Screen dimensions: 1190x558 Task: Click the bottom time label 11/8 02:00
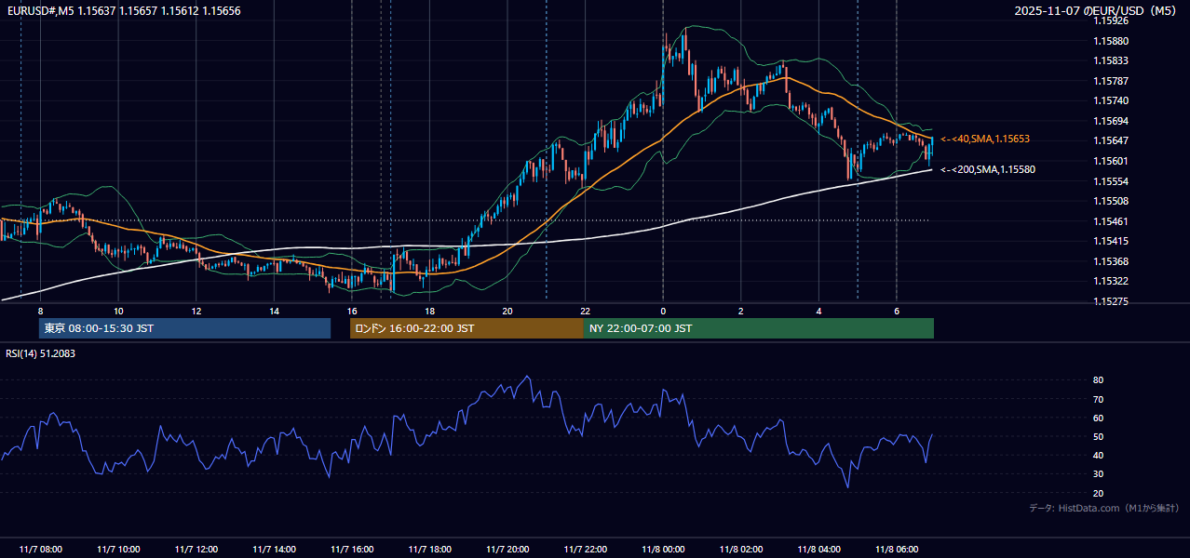pos(740,550)
